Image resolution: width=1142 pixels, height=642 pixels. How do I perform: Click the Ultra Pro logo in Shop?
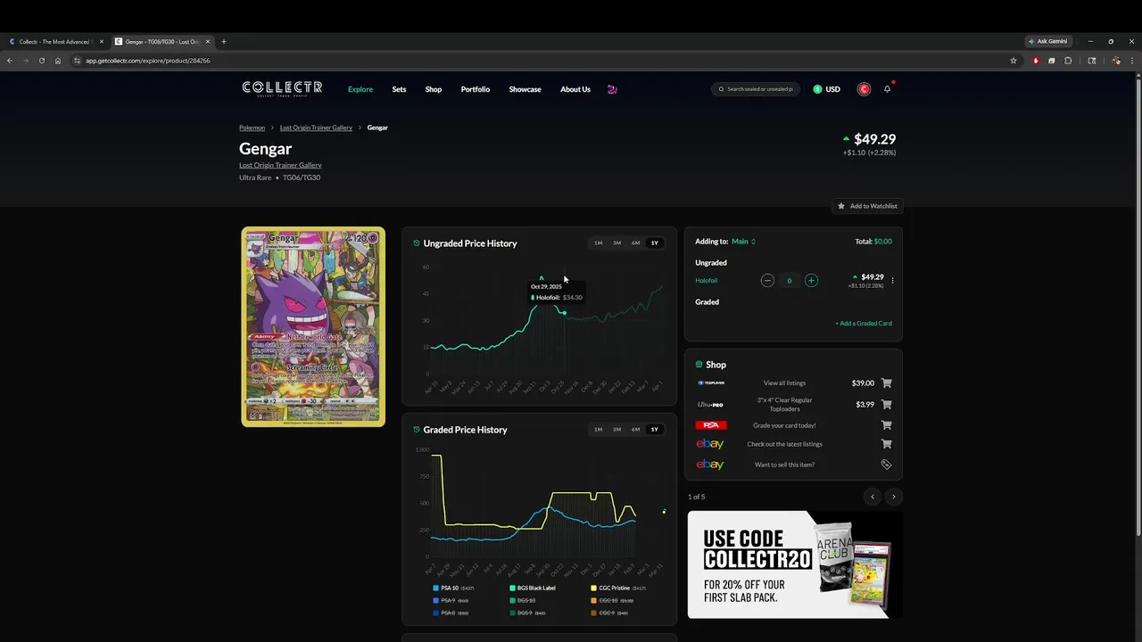pos(710,405)
